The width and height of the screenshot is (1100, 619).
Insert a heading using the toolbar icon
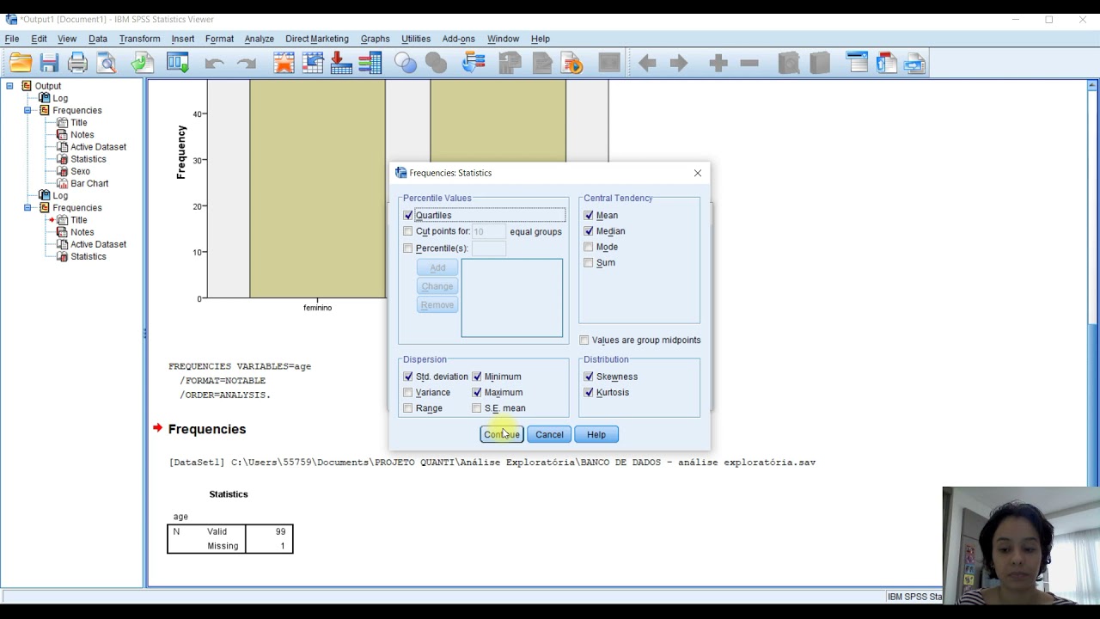pos(857,63)
